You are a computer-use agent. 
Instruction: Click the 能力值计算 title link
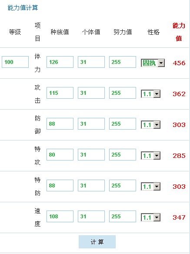point(23,8)
